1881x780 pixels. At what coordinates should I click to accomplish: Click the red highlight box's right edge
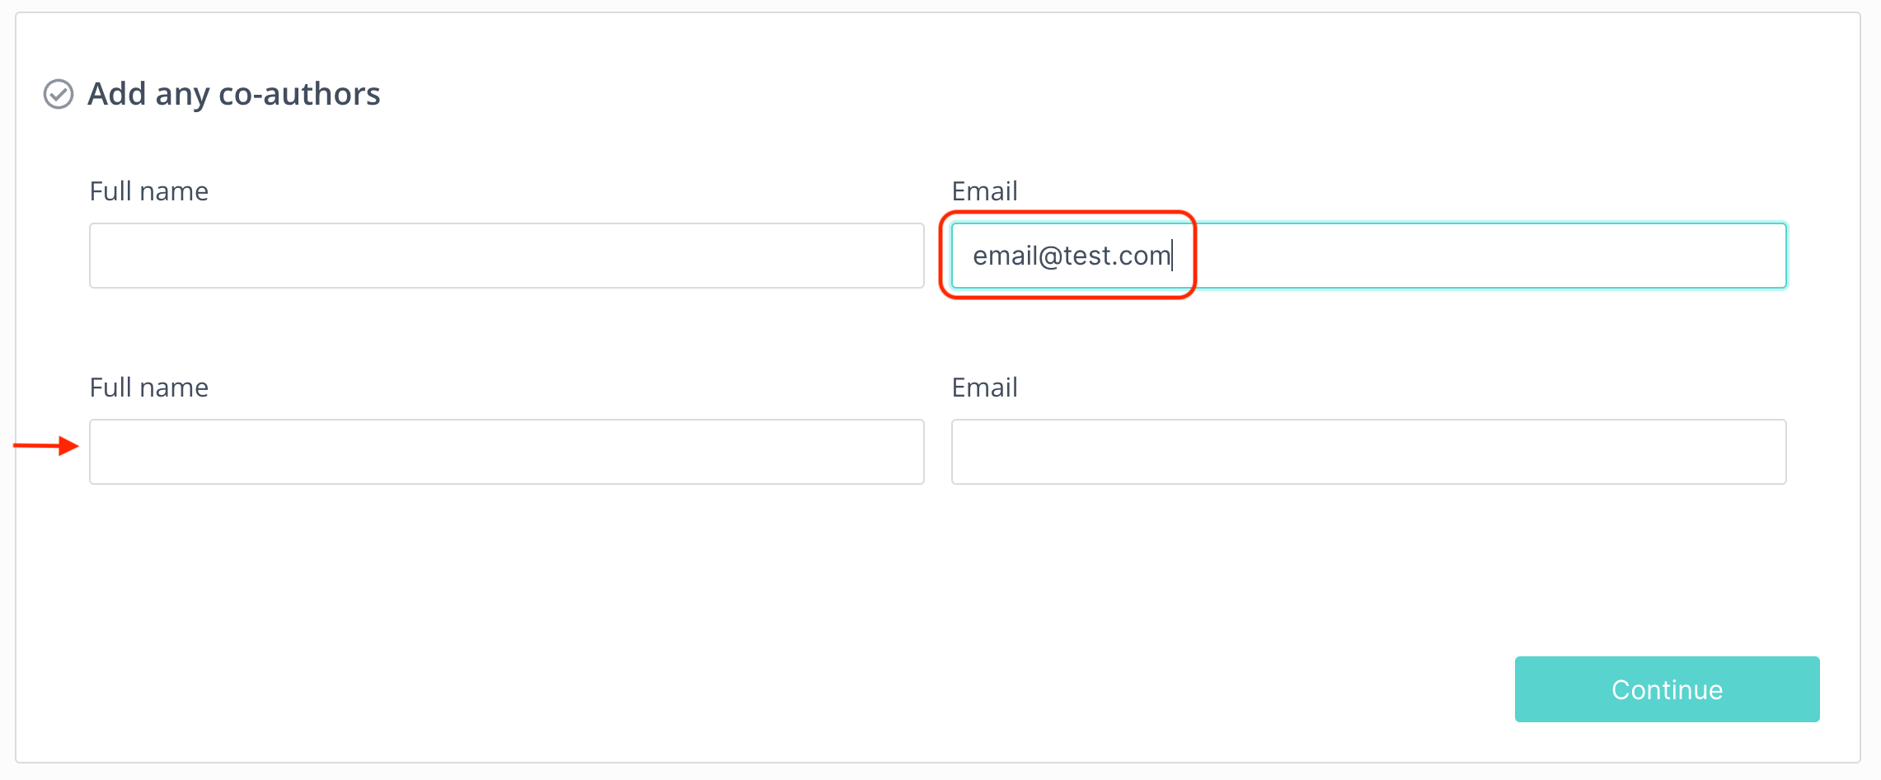point(1194,256)
